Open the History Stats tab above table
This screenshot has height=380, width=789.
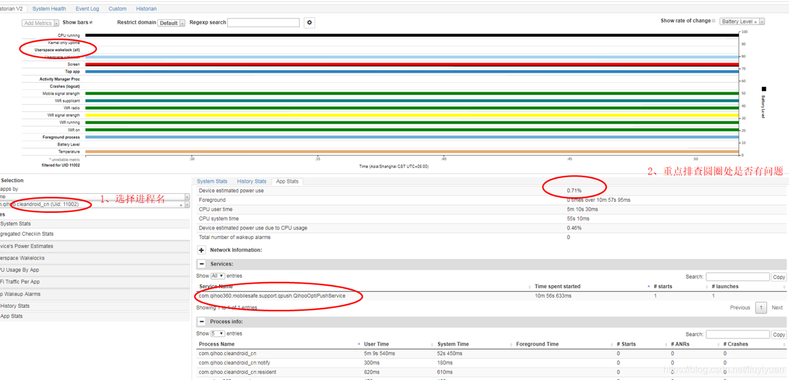click(251, 181)
